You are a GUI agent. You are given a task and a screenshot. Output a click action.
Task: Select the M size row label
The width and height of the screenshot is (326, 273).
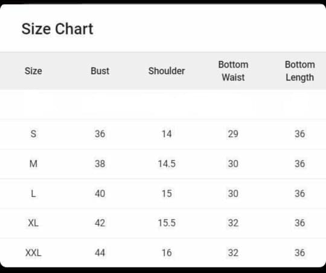click(x=33, y=164)
